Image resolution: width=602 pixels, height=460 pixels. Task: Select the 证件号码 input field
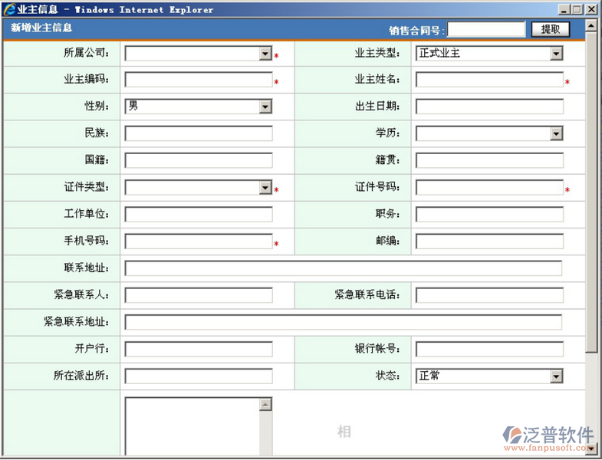pyautogui.click(x=489, y=188)
